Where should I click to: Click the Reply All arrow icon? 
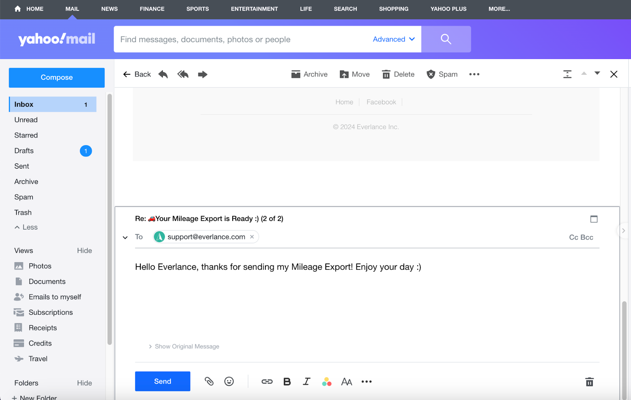183,74
